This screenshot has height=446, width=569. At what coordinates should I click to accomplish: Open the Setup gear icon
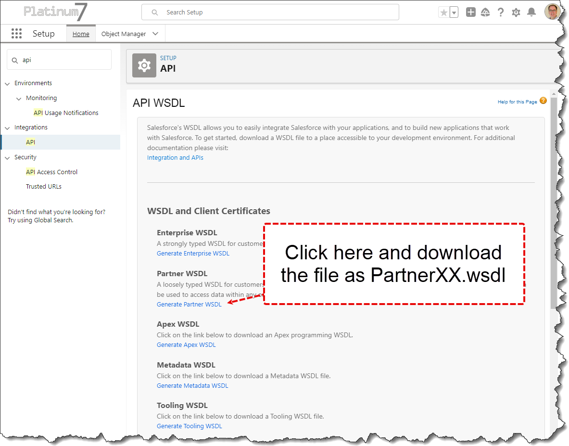tap(516, 12)
